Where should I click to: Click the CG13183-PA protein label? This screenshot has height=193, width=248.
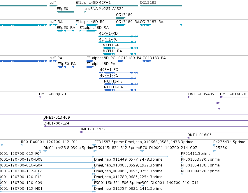pyautogui.click(x=154, y=58)
